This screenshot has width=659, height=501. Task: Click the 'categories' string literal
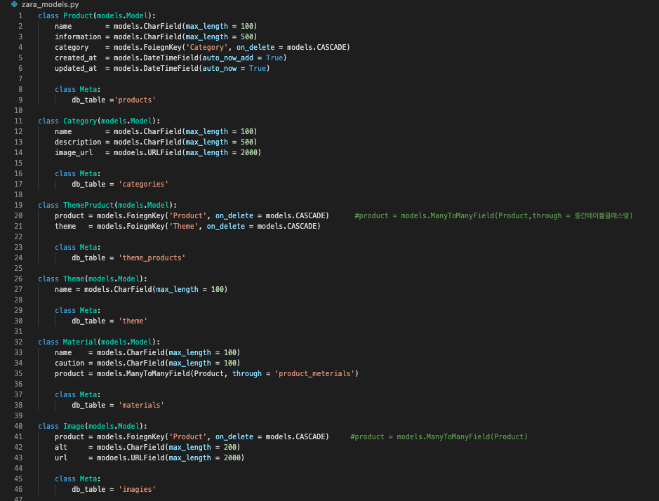[x=143, y=184]
